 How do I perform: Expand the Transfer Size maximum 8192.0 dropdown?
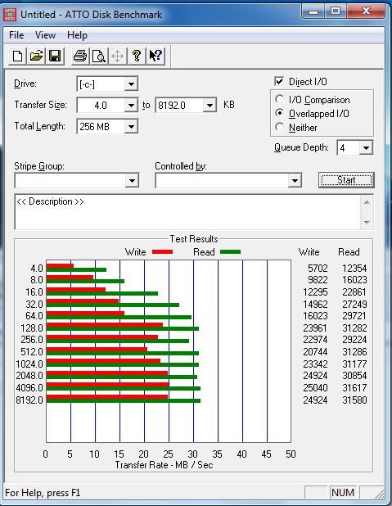click(x=210, y=105)
